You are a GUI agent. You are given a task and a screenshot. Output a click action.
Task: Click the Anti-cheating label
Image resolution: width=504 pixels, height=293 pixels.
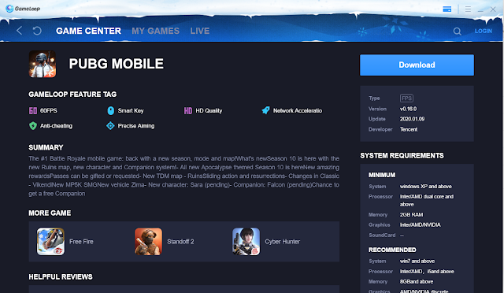[56, 126]
